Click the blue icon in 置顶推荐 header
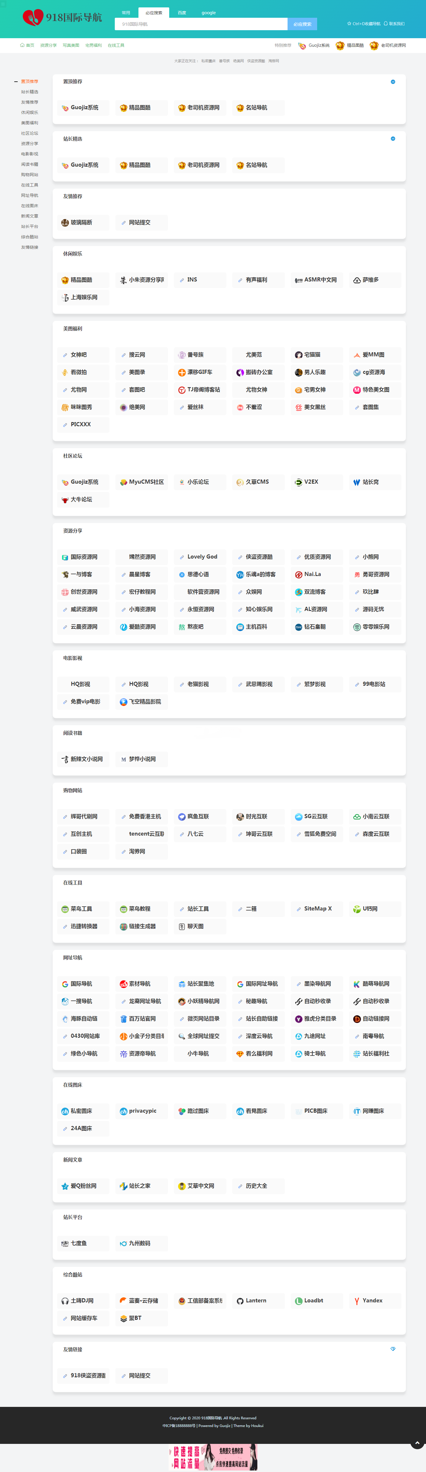Screen dimensions: 426x1472 pyautogui.click(x=392, y=82)
